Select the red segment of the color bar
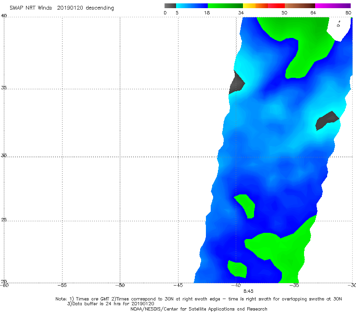This screenshot has height=312, width=356. (x=276, y=6)
